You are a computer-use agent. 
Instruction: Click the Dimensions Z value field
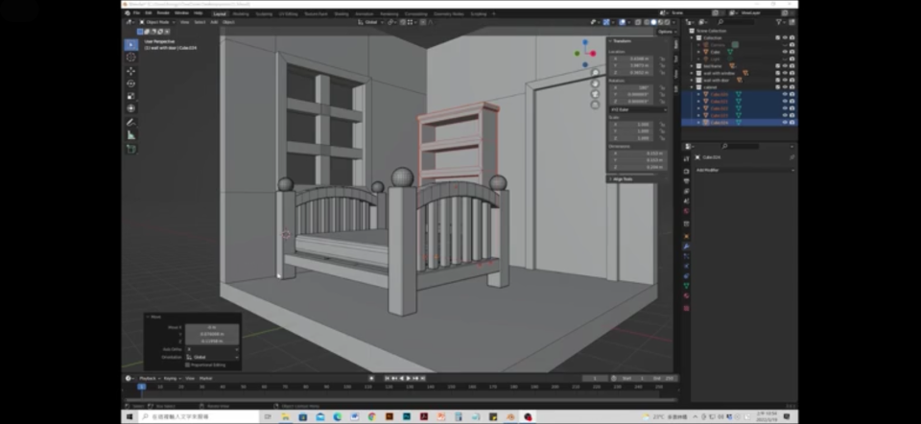(x=639, y=167)
